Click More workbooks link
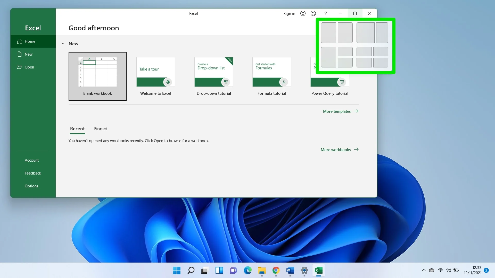The width and height of the screenshot is (495, 278). tap(340, 149)
